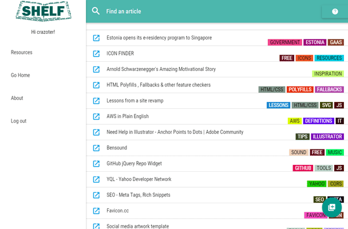Click the TOOLS tag

323,168
